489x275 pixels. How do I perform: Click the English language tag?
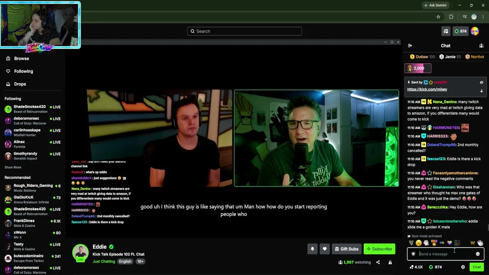[125, 262]
